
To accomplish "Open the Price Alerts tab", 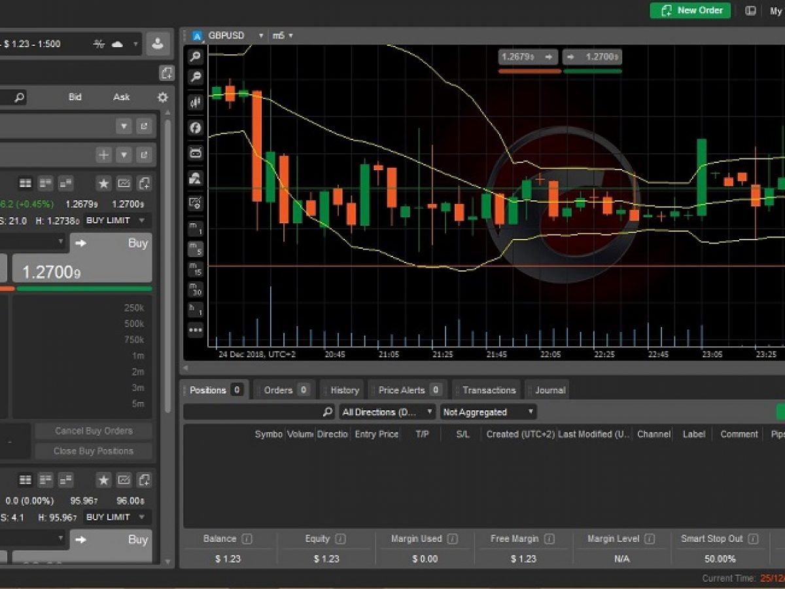I will click(408, 390).
